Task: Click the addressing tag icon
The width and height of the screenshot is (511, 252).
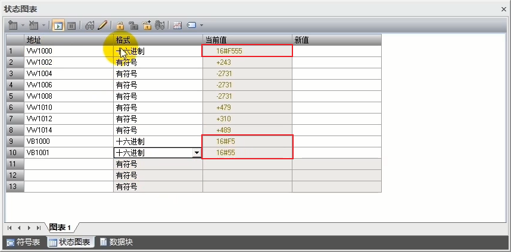Action: pyautogui.click(x=192, y=25)
